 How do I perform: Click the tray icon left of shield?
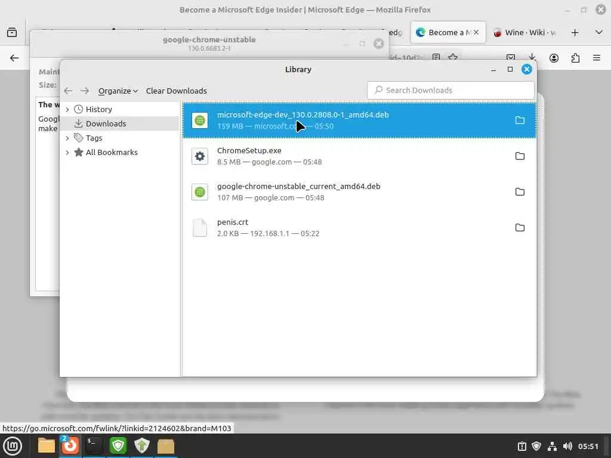(x=521, y=446)
